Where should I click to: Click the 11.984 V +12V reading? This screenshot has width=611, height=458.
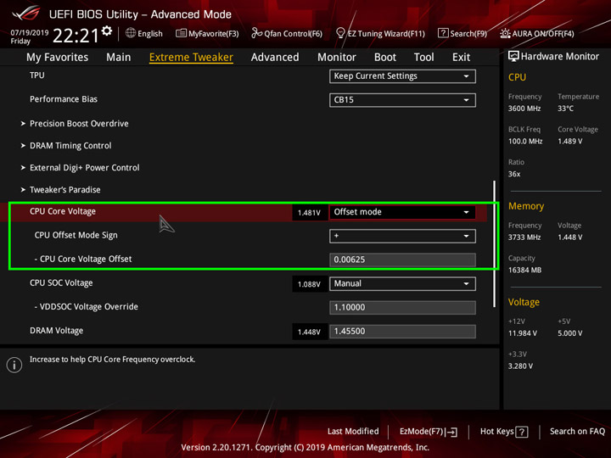click(523, 333)
